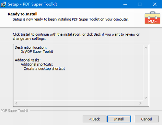Viewport: 162px width, 125px height.
Task: Click the horizontal scrollbar track in summary box
Action: click(x=78, y=103)
